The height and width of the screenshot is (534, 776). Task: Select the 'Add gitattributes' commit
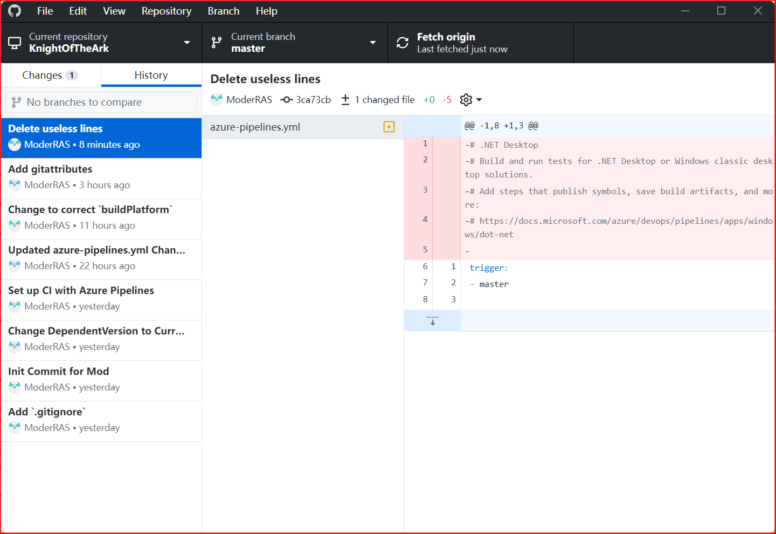point(101,177)
